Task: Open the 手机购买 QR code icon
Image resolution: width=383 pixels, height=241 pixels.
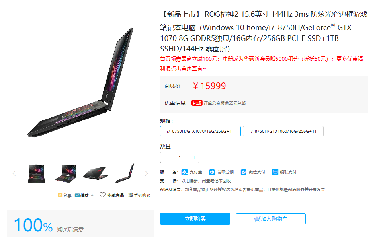Action: pyautogui.click(x=131, y=195)
